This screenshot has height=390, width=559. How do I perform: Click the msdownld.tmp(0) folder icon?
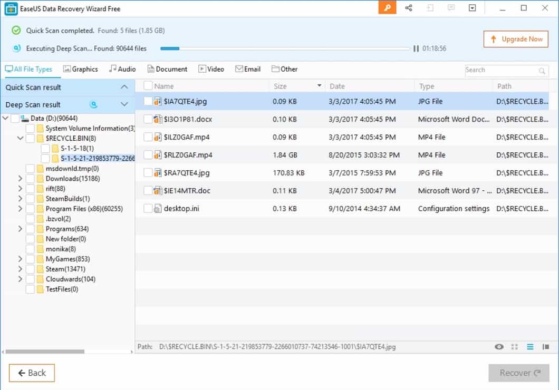tap(40, 169)
